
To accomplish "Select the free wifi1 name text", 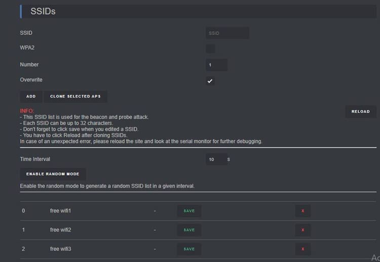I will pyautogui.click(x=61, y=211).
